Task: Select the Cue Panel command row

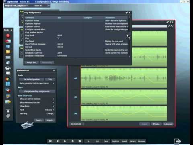Action: 76,41
